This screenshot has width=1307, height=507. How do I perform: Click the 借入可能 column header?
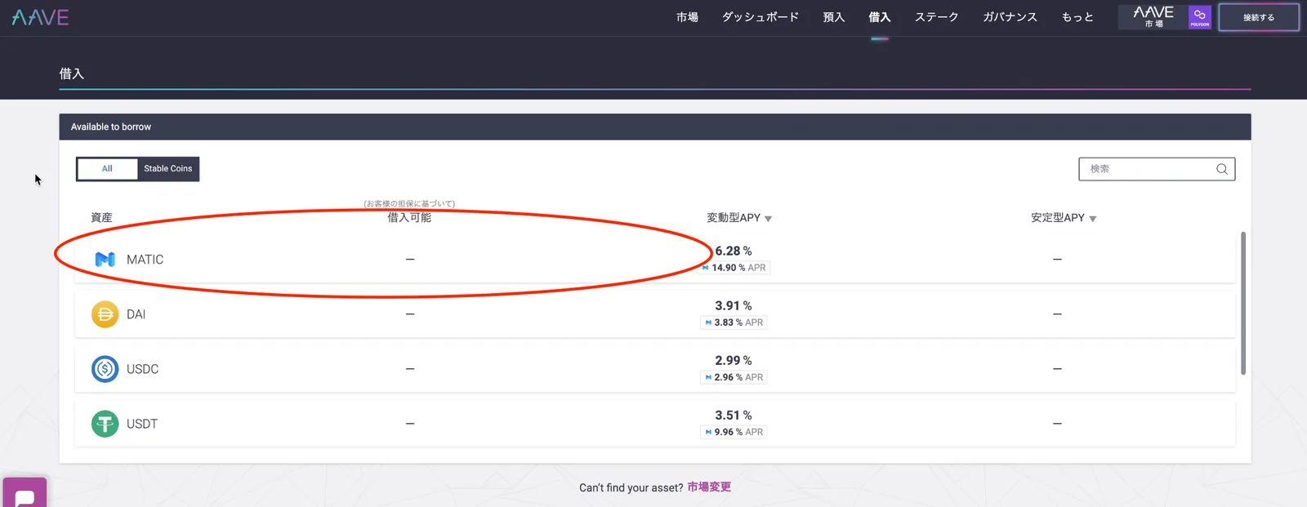point(409,217)
